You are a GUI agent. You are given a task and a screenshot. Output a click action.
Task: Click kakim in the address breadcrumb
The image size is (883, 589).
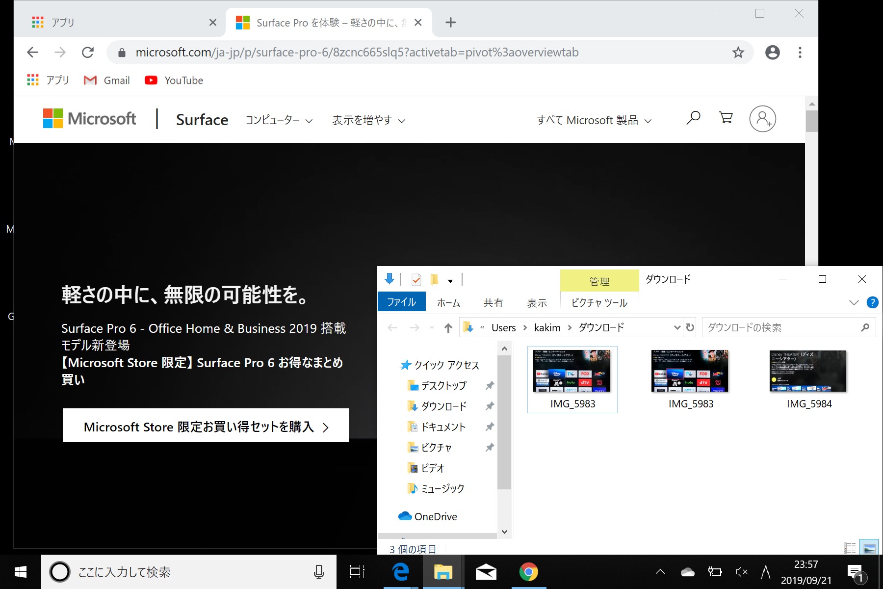tap(547, 328)
